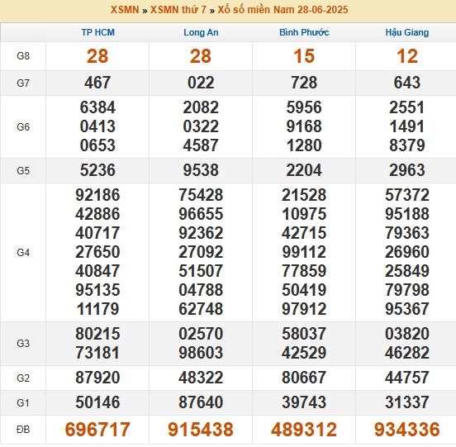Select the G4 row label
456x447 pixels.
point(23,253)
